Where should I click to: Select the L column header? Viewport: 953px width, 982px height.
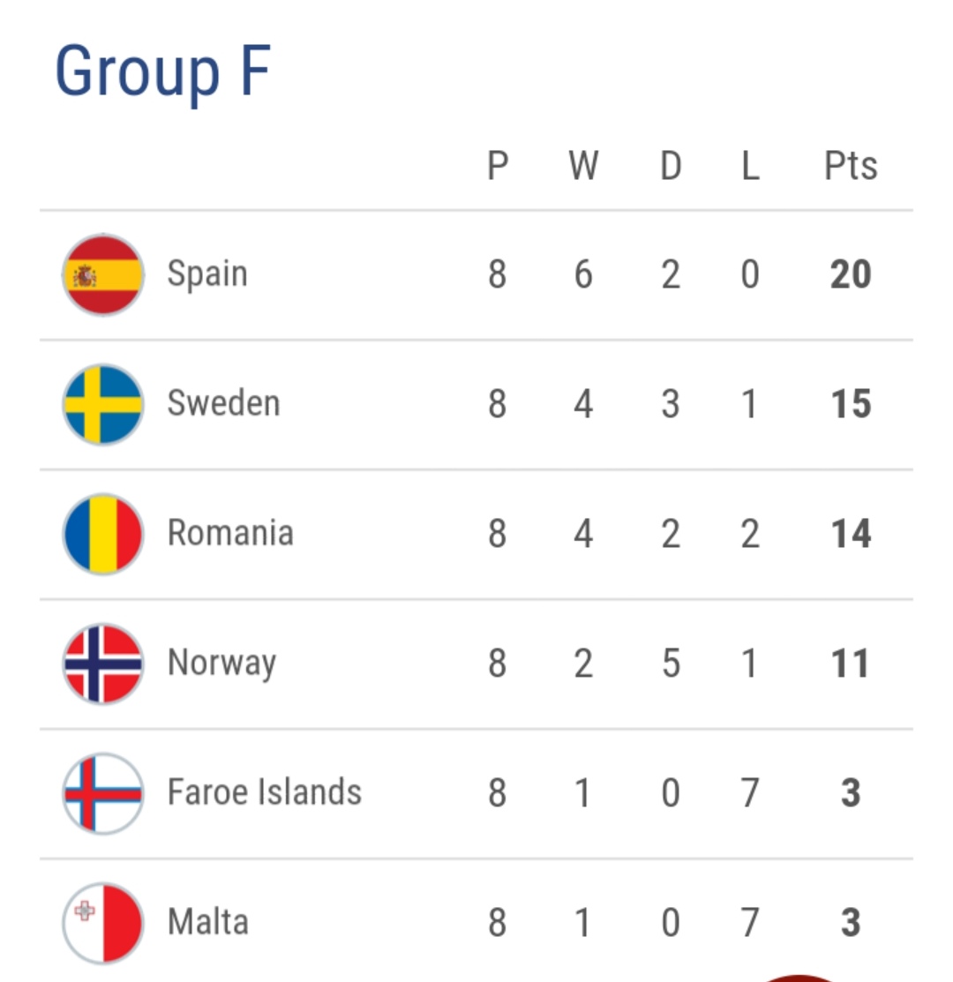[750, 166]
